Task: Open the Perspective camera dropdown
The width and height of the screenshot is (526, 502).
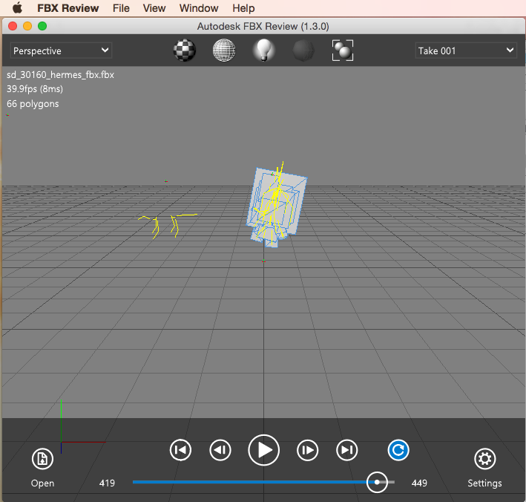Action: click(61, 50)
